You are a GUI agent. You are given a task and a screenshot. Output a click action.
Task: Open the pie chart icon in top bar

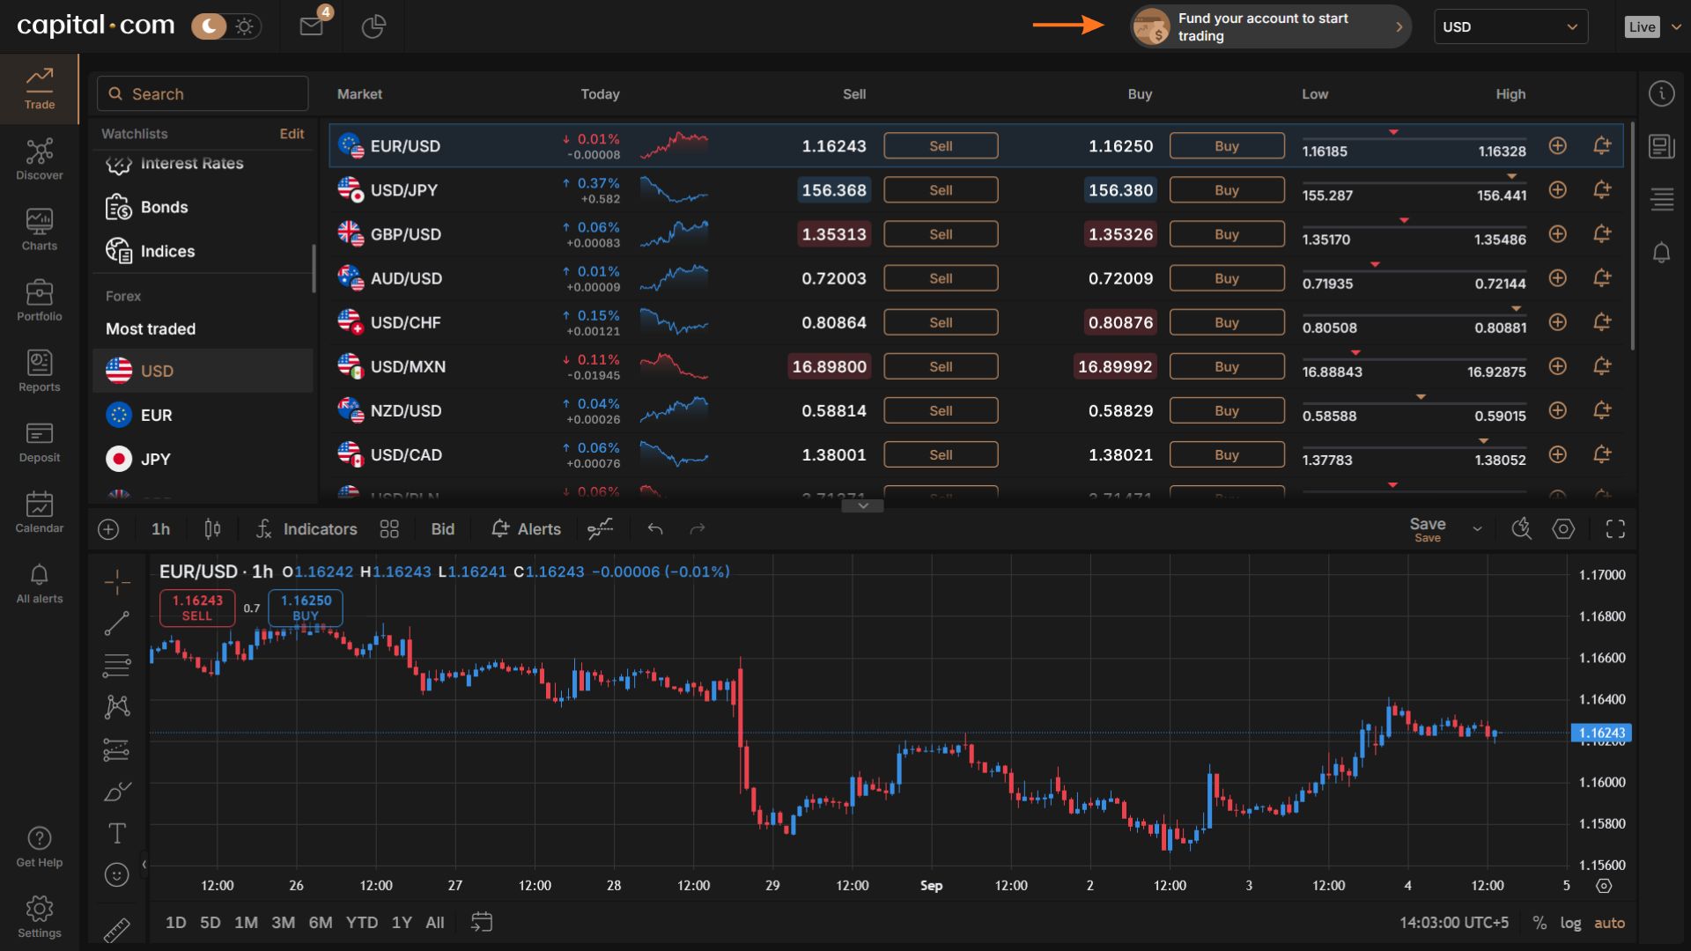(373, 26)
